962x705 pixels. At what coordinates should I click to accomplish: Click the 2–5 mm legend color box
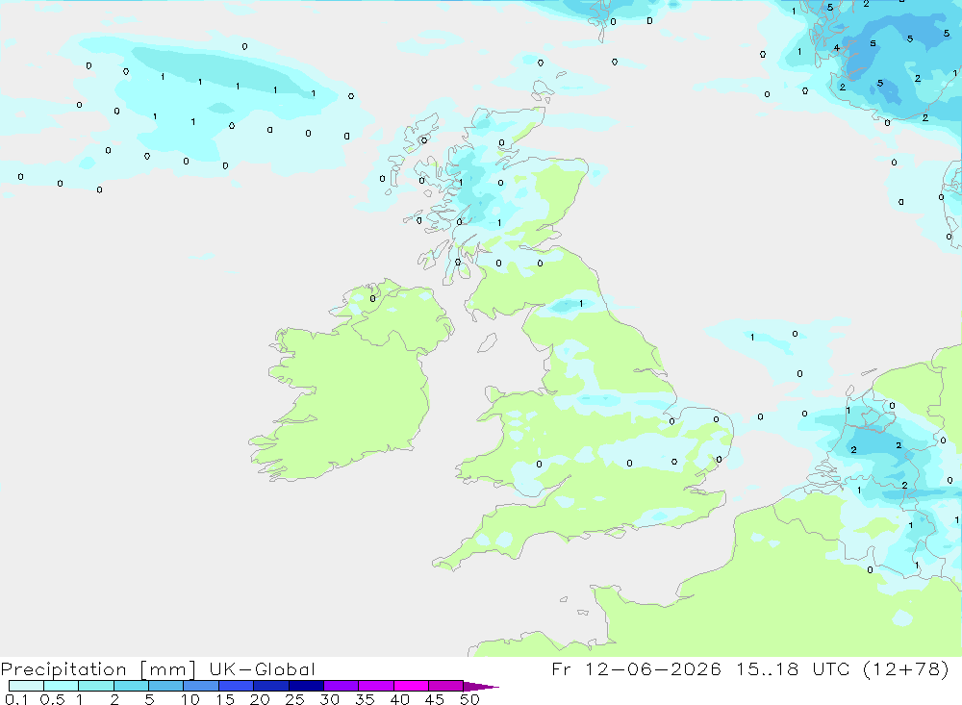pos(131,686)
